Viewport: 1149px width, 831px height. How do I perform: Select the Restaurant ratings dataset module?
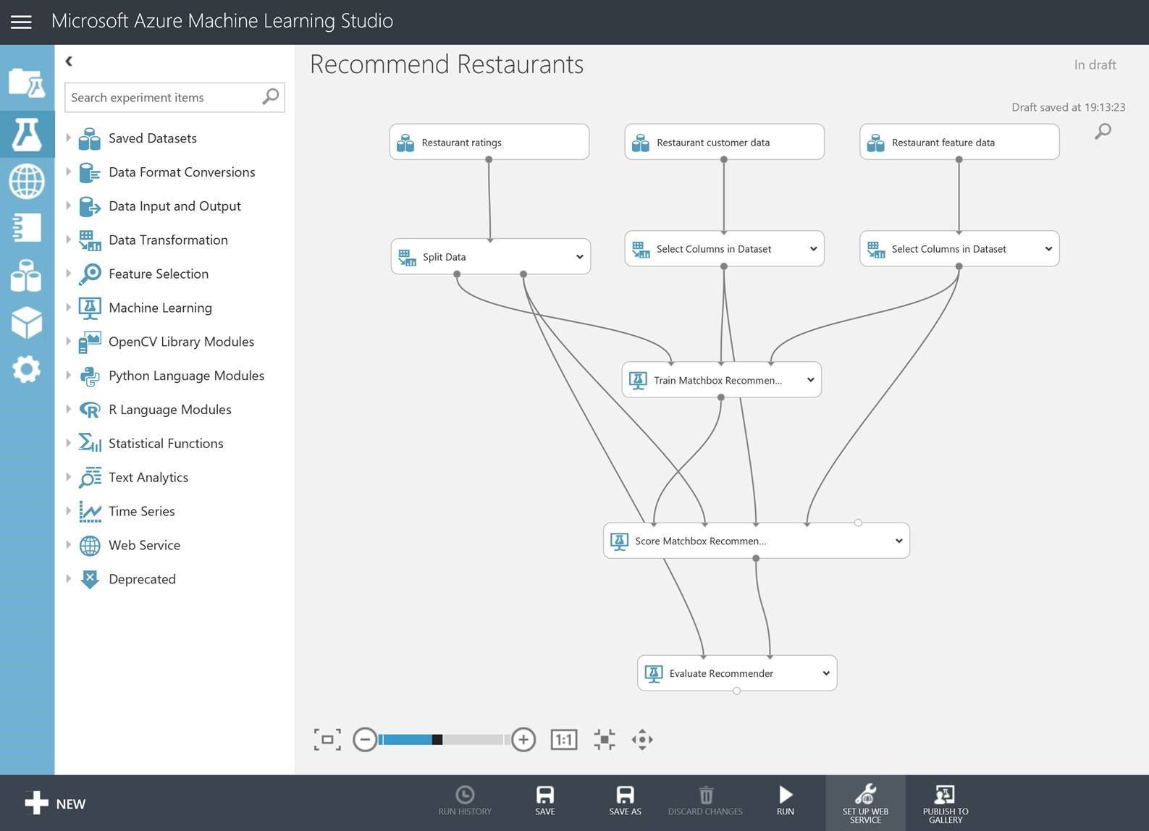click(489, 142)
